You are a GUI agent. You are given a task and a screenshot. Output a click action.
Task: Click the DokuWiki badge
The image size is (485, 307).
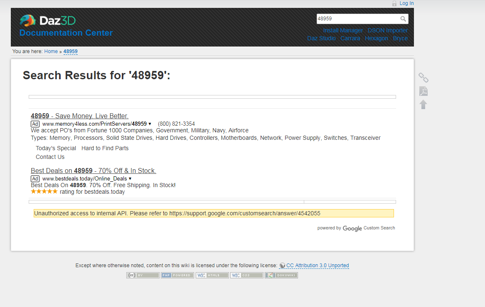(281, 275)
